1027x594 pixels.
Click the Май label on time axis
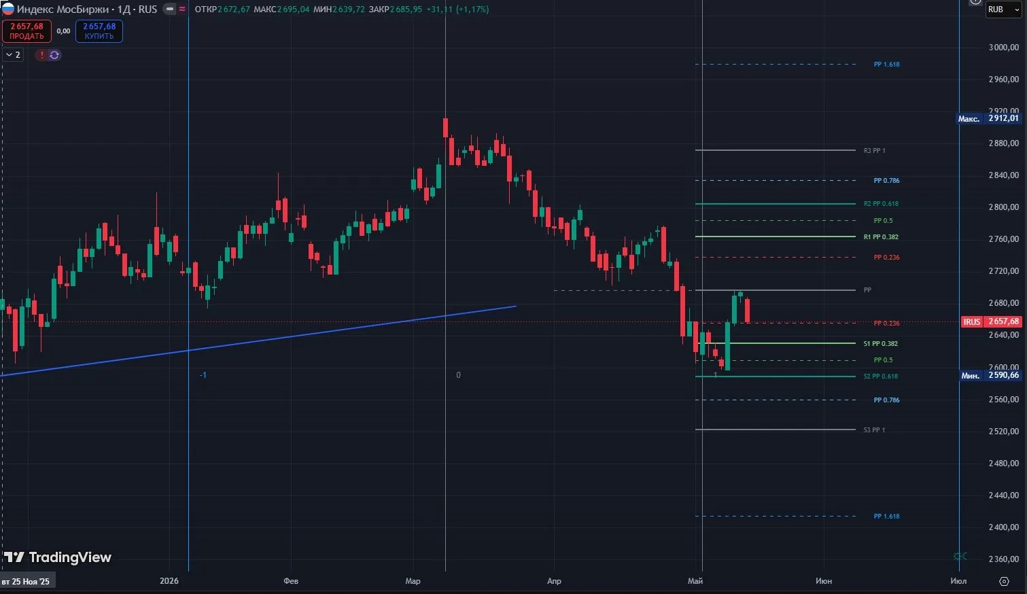[695, 581]
